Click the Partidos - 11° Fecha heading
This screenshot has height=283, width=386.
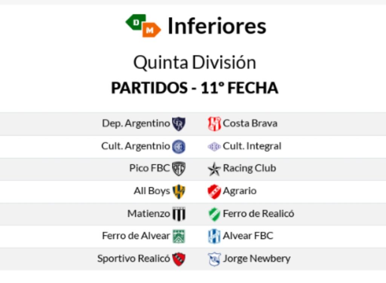point(195,88)
